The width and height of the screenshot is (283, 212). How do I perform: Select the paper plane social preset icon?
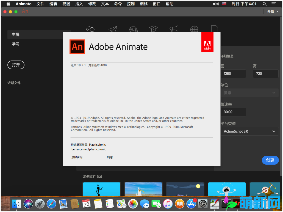coord(113,29)
